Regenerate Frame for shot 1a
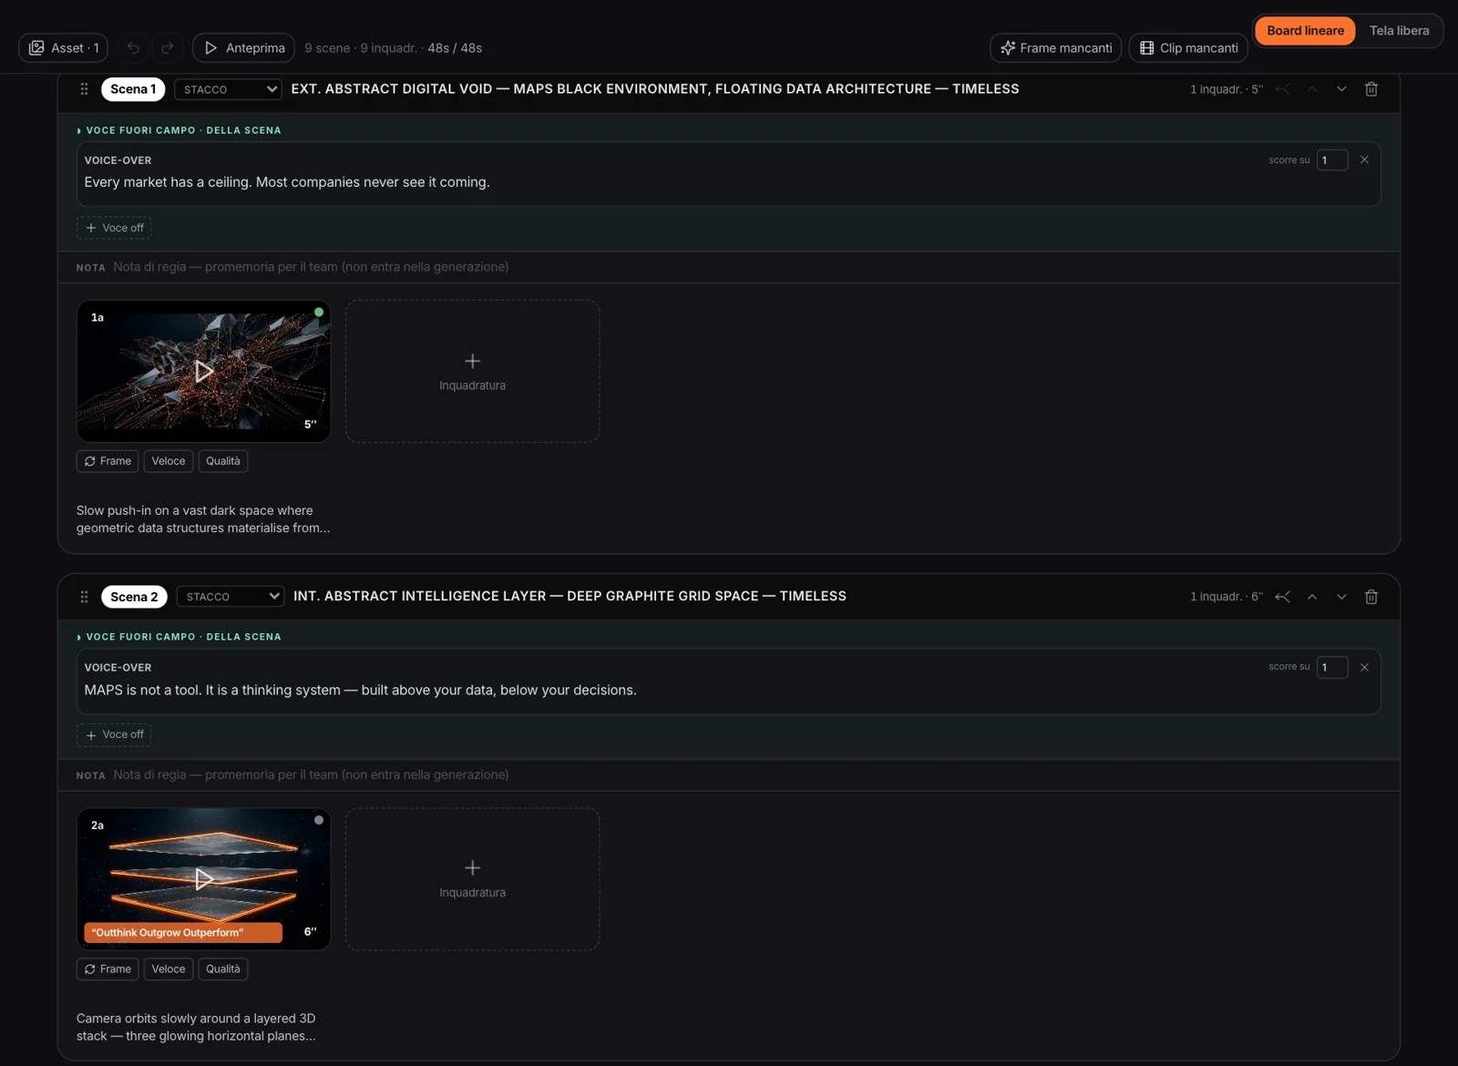 pyautogui.click(x=108, y=461)
